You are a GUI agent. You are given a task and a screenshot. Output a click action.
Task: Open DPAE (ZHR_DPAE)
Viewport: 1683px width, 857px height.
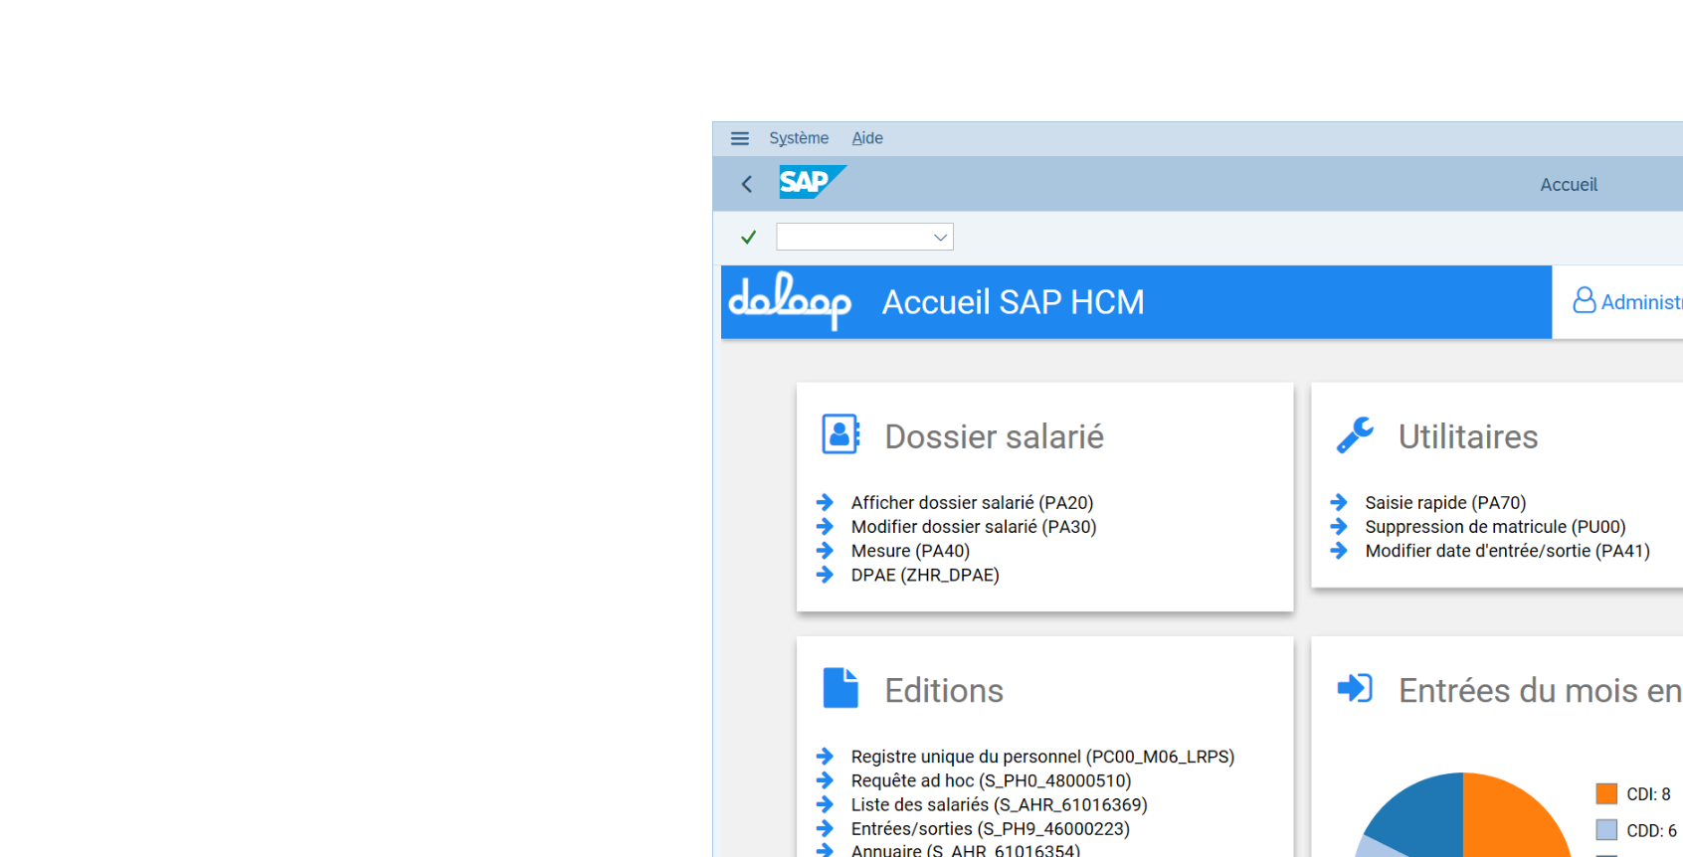(925, 575)
